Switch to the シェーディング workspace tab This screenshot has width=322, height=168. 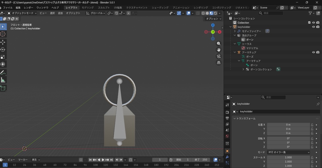(x=160, y=8)
